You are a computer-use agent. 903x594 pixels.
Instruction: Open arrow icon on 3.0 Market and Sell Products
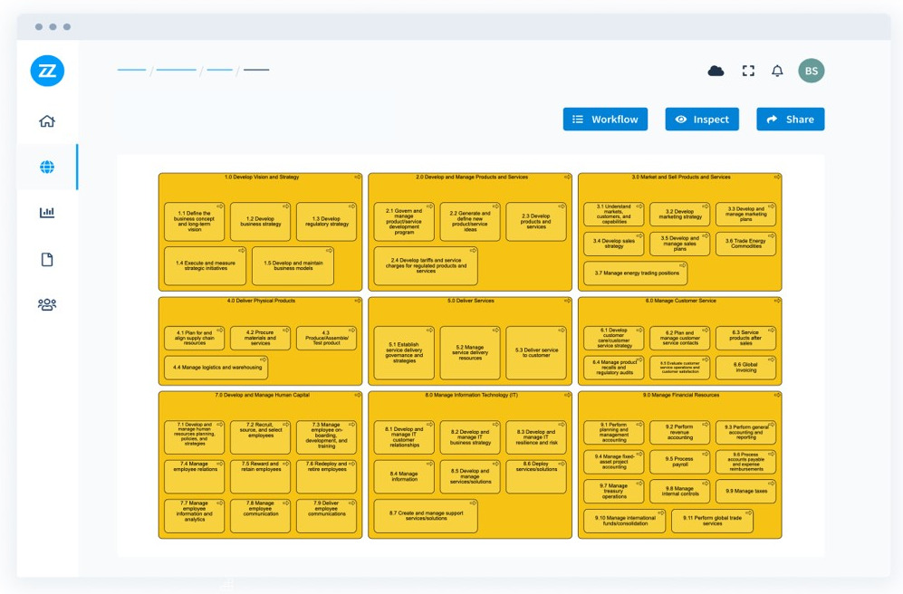coord(777,177)
